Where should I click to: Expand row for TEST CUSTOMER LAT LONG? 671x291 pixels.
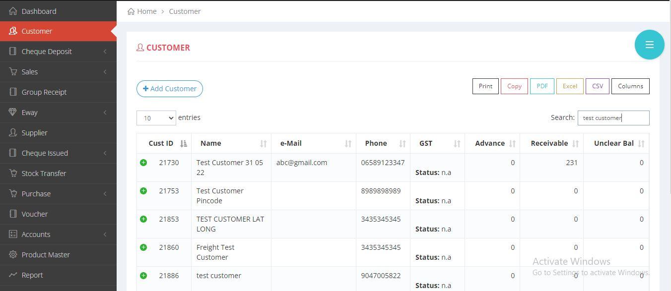tap(143, 219)
